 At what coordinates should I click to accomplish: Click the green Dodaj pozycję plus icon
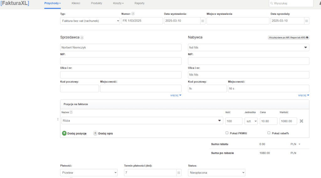point(64,133)
